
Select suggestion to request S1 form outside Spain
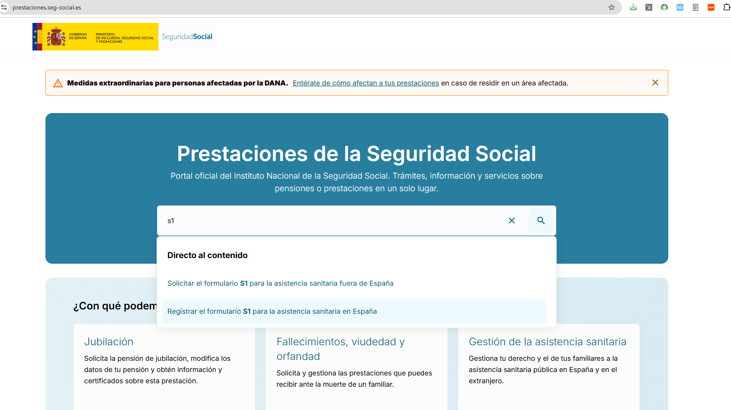pos(280,283)
